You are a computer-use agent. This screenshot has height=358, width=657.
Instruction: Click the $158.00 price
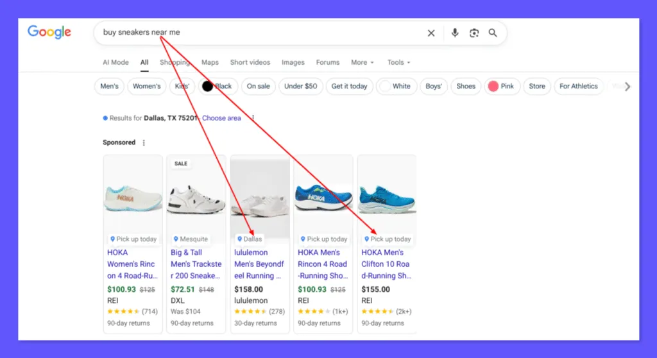click(x=248, y=289)
